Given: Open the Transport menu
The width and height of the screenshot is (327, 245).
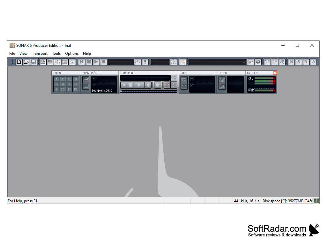Looking at the screenshot, I should point(40,54).
